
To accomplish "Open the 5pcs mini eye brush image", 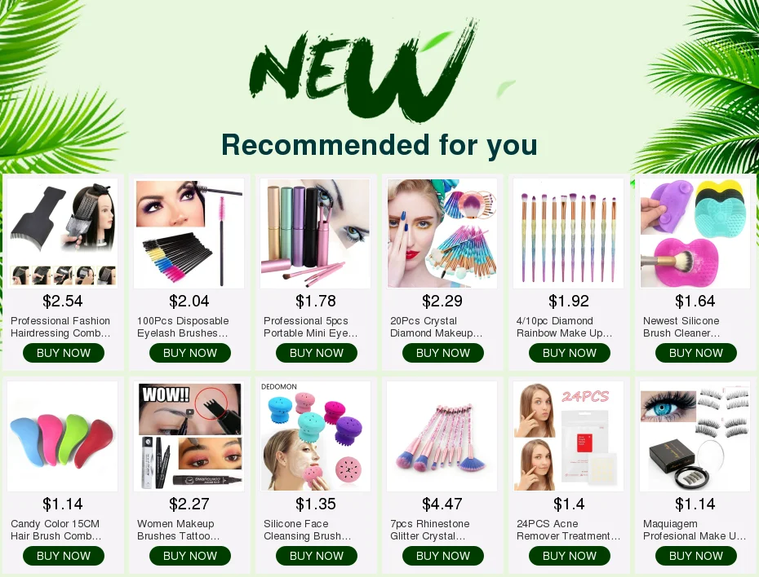I will (x=316, y=233).
